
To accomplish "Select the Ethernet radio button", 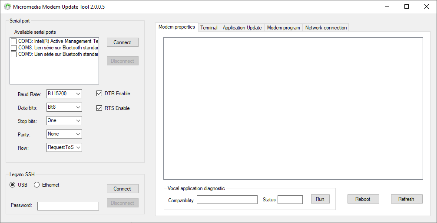I will [x=37, y=185].
